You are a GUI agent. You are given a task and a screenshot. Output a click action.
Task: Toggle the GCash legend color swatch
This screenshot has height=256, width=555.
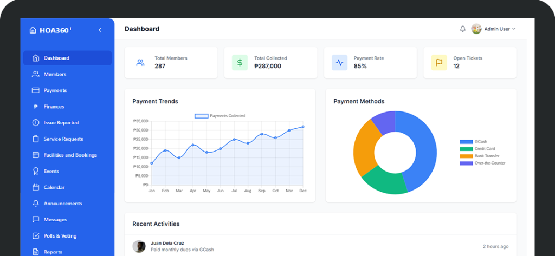tap(466, 142)
